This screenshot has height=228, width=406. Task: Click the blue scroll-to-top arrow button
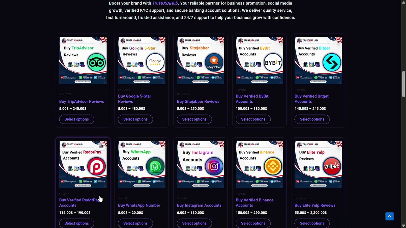390,216
